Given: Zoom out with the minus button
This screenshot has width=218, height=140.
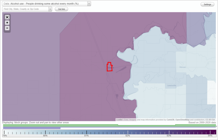Looking at the screenshot, I should pyautogui.click(x=7, y=28).
